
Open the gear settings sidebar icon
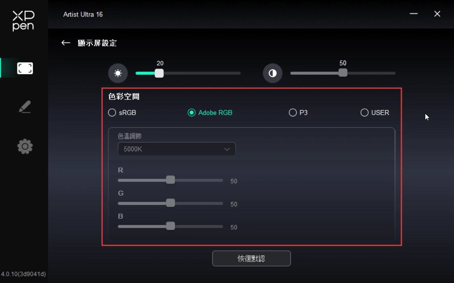coord(25,146)
